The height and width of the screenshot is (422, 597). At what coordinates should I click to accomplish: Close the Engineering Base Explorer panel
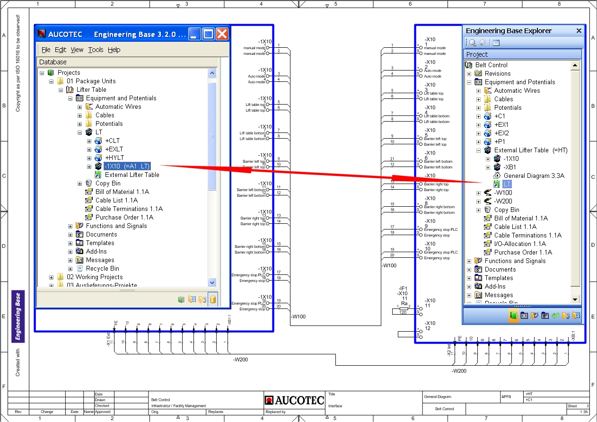(x=579, y=31)
